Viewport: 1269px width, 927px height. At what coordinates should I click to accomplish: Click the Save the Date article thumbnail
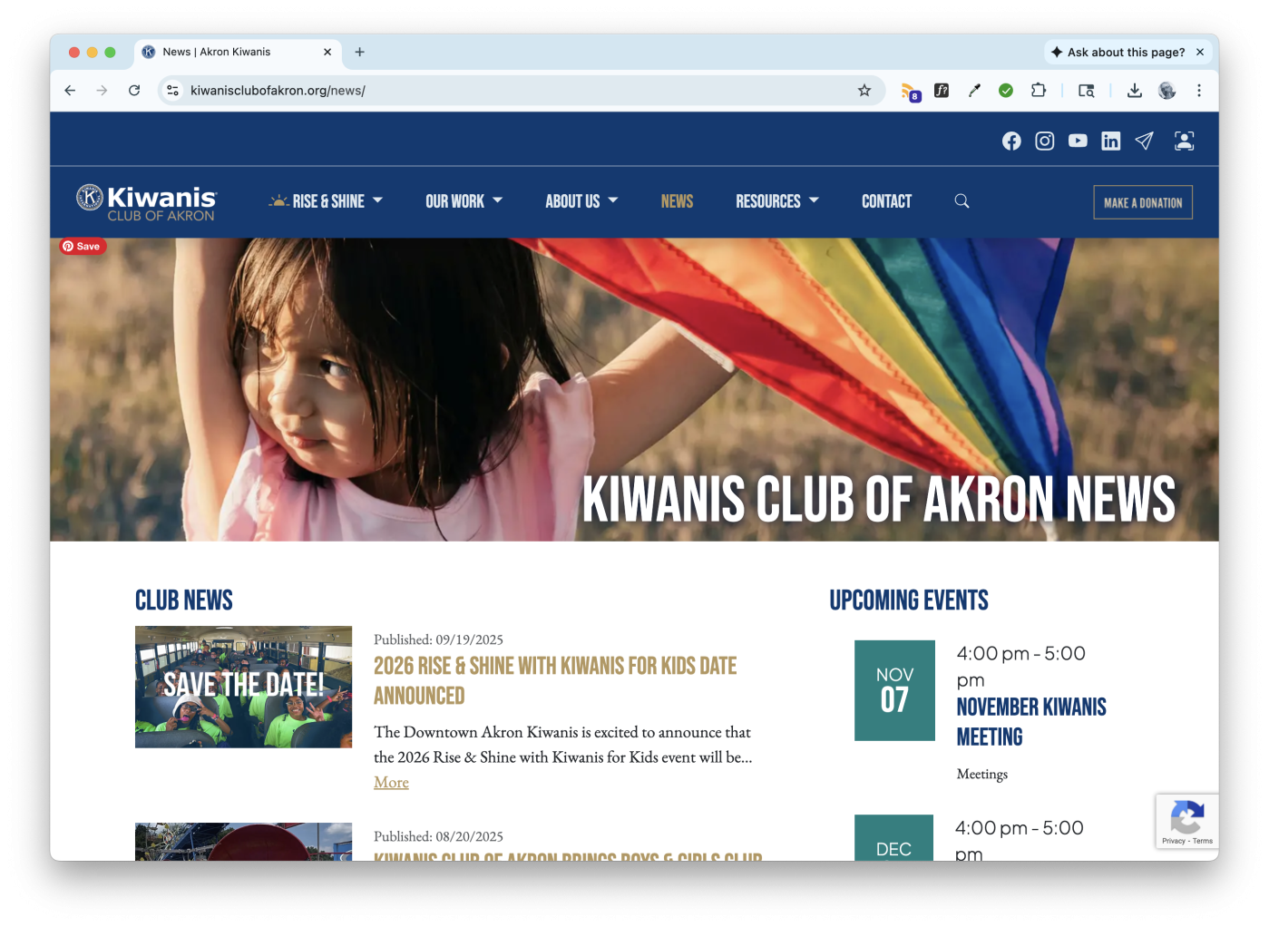243,687
